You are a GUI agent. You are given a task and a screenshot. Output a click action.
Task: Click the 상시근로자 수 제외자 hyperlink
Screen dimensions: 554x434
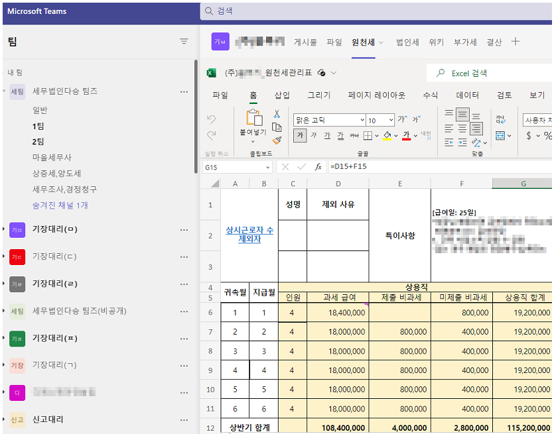coord(249,235)
